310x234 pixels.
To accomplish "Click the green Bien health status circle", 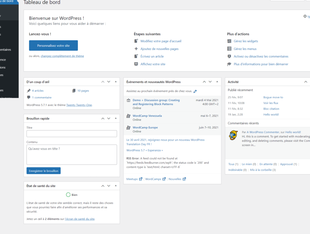I will (68, 195).
